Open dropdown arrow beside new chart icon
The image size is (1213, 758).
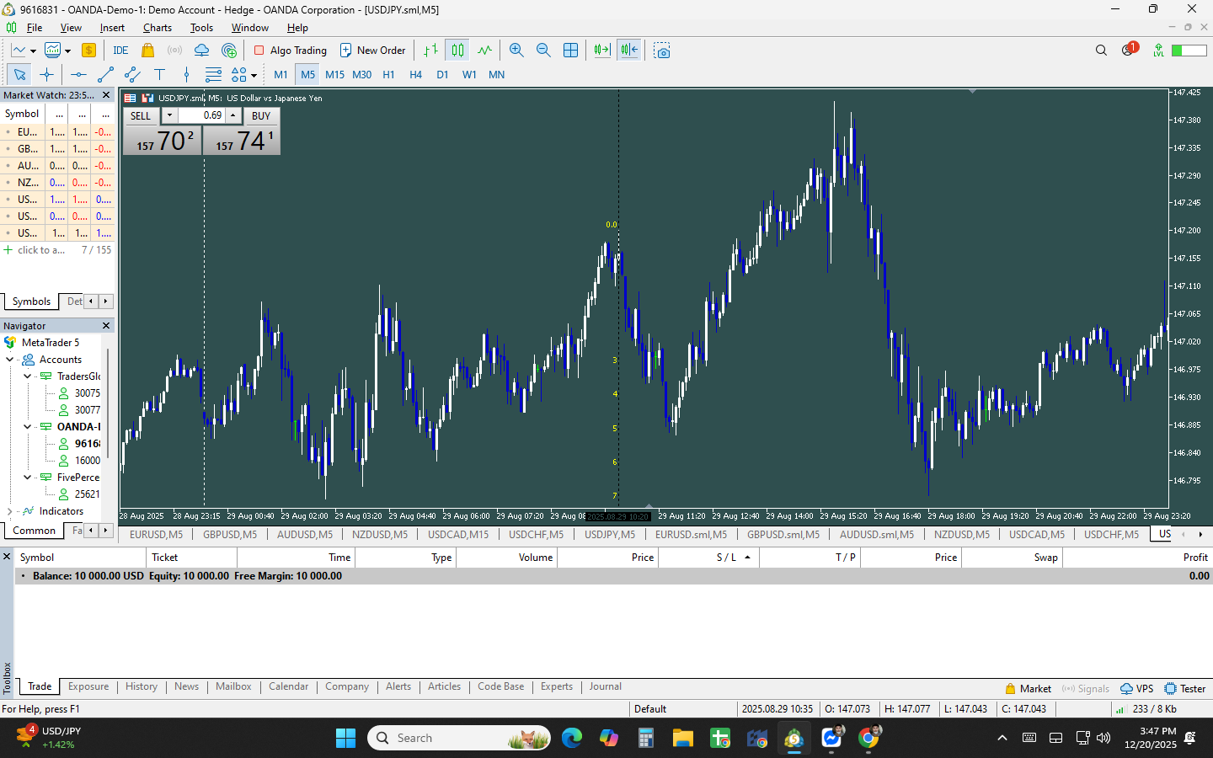[33, 51]
